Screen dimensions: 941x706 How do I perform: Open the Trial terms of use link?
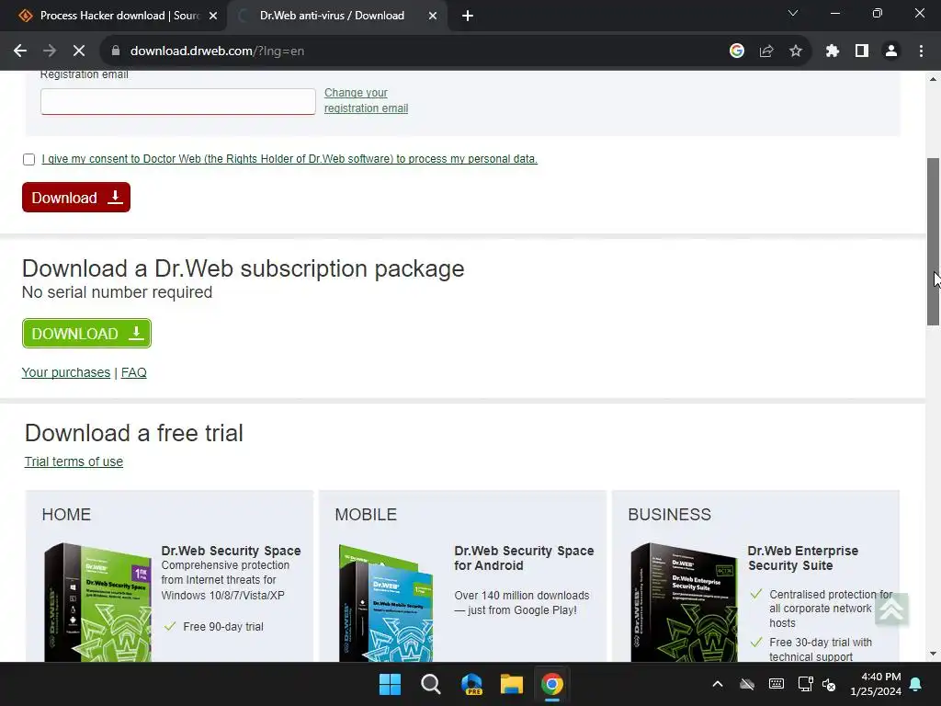click(x=74, y=461)
